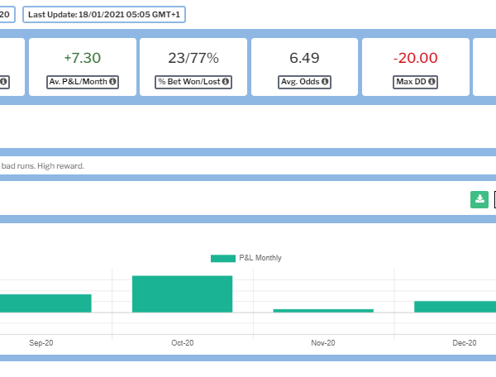Select the Last Update timestamp box
The image size is (496, 377).
click(x=104, y=15)
